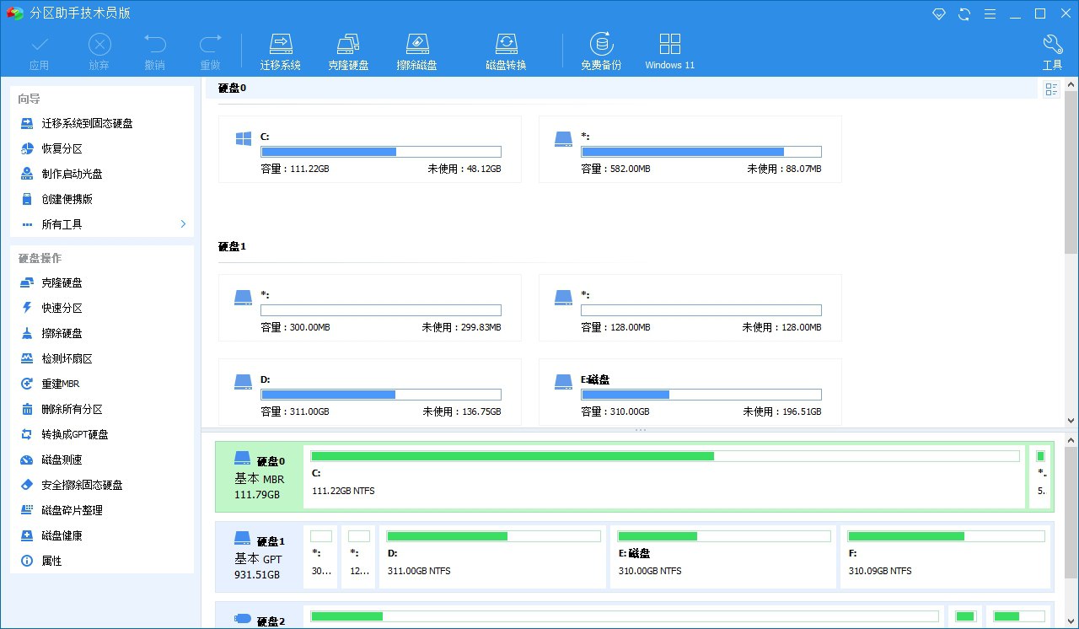
Task: Toggle the disk list view layout icon
Action: 1051,89
